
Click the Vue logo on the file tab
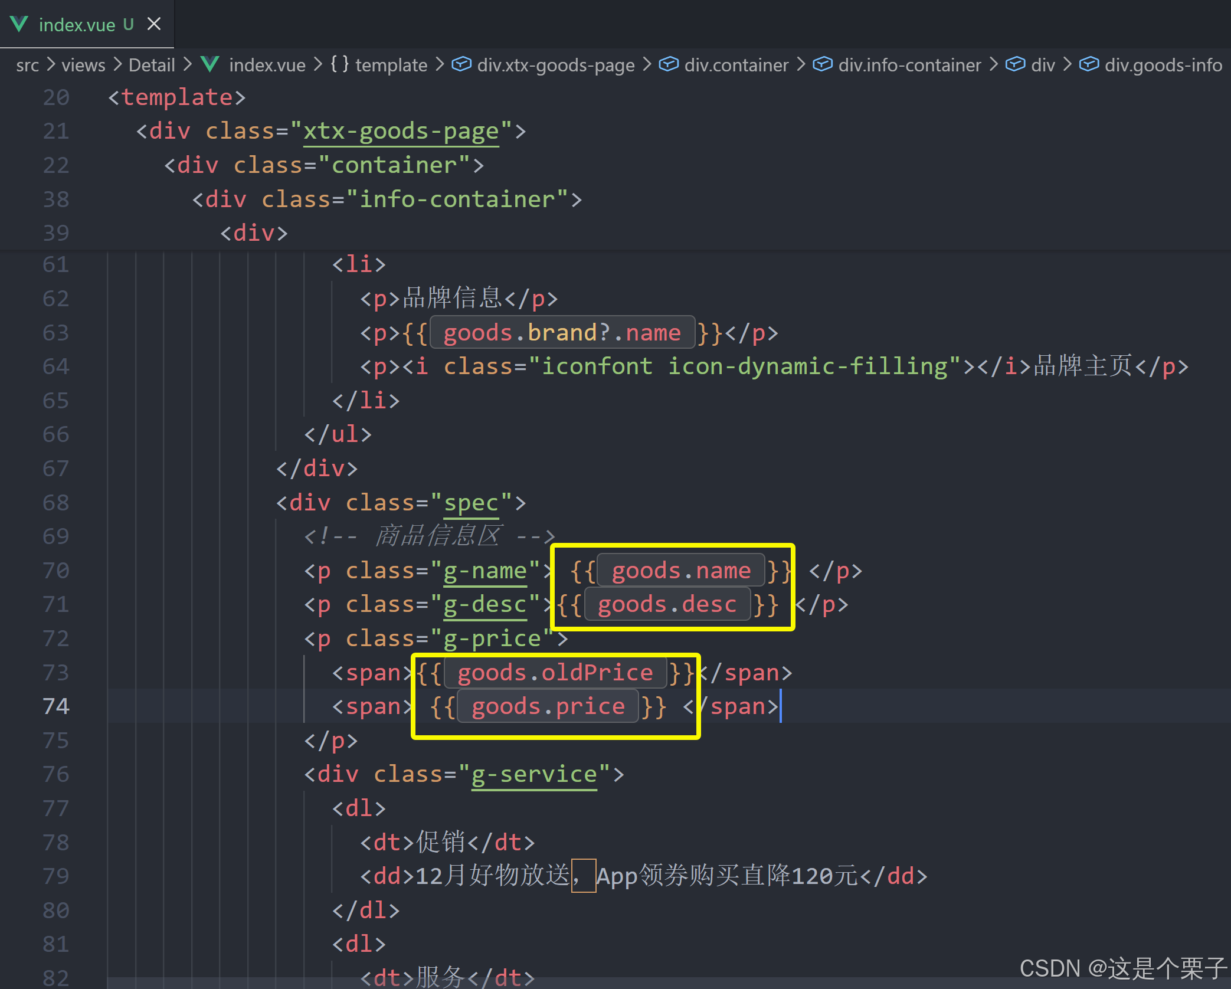pos(19,24)
